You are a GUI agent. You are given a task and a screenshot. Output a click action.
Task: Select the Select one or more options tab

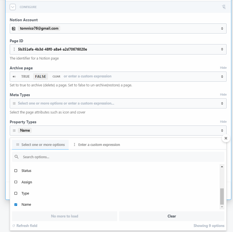tap(40, 145)
